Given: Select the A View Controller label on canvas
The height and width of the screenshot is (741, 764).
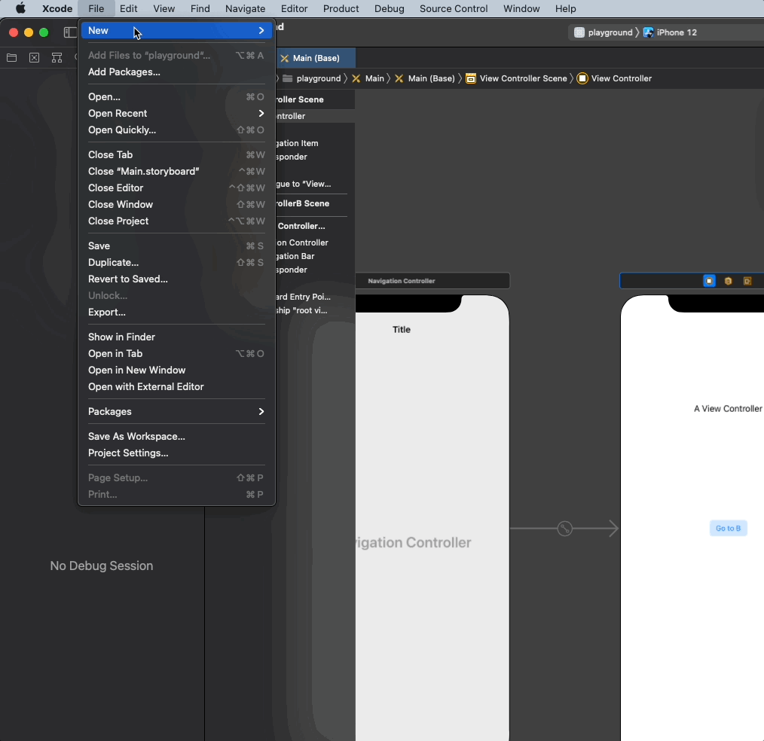Looking at the screenshot, I should point(728,408).
